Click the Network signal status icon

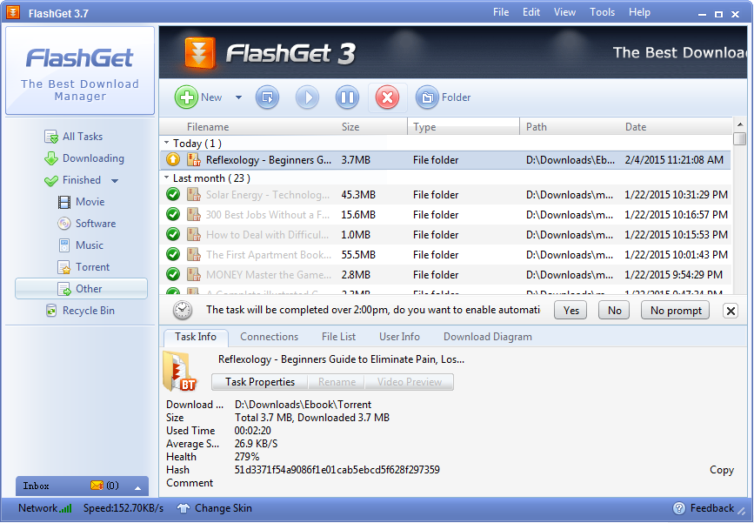tap(65, 508)
